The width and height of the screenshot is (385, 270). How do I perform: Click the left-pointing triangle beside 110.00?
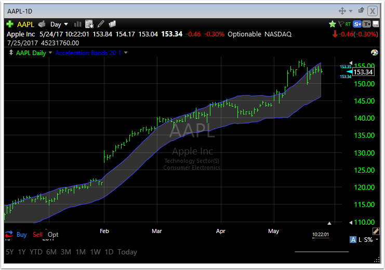tap(351, 223)
